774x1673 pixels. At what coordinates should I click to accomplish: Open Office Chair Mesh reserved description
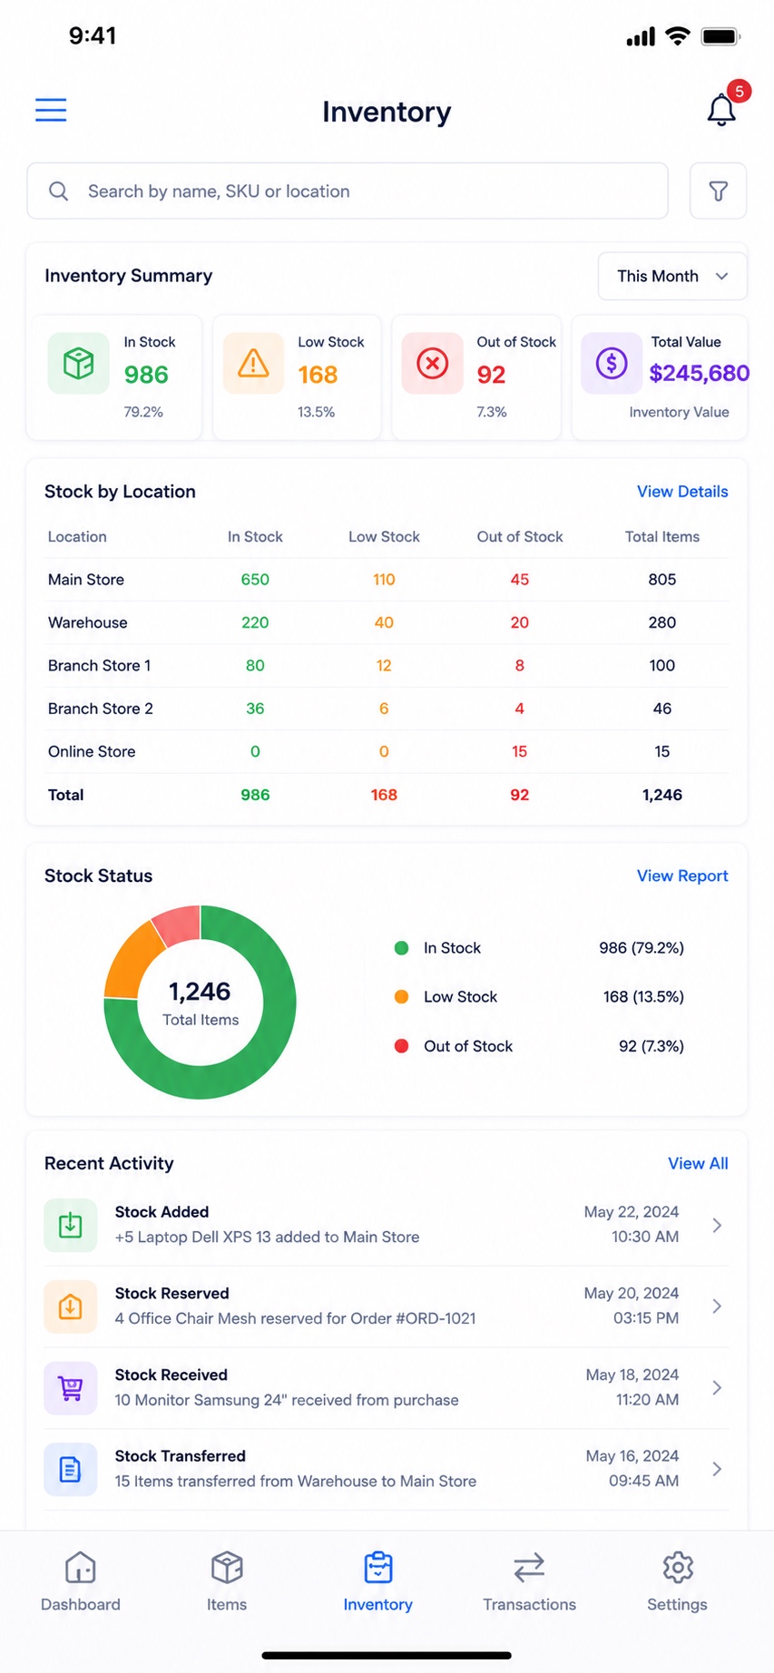pyautogui.click(x=295, y=1318)
